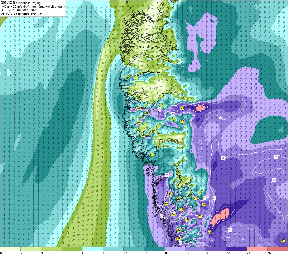Click the legend tick label '20'

[207, 253]
